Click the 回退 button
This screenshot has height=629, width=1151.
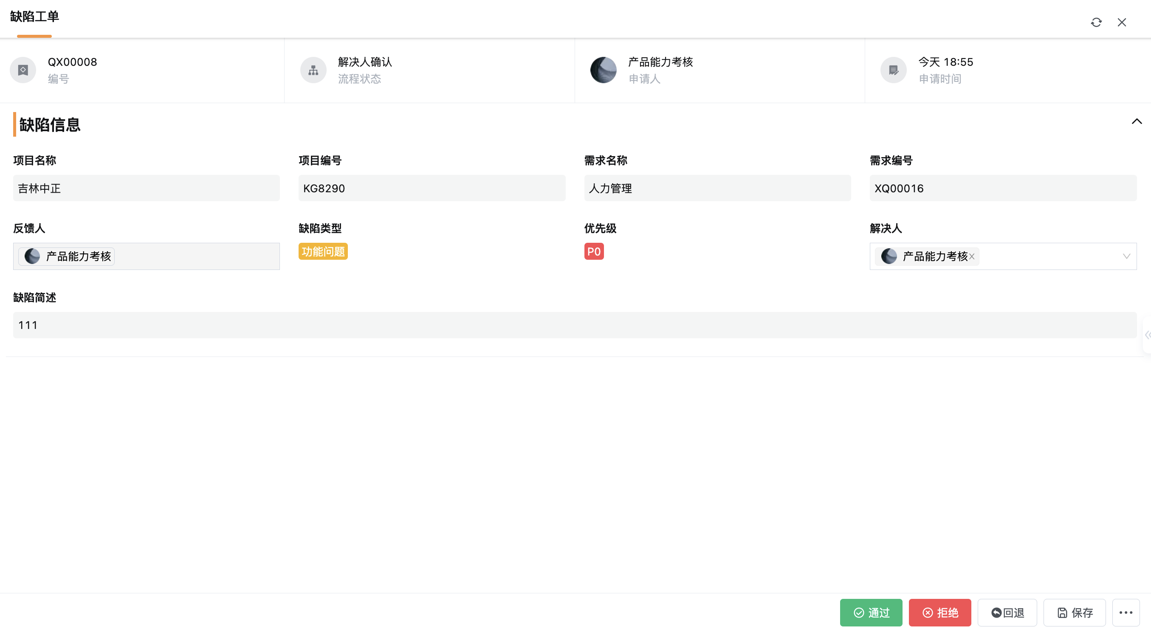[x=1007, y=613]
